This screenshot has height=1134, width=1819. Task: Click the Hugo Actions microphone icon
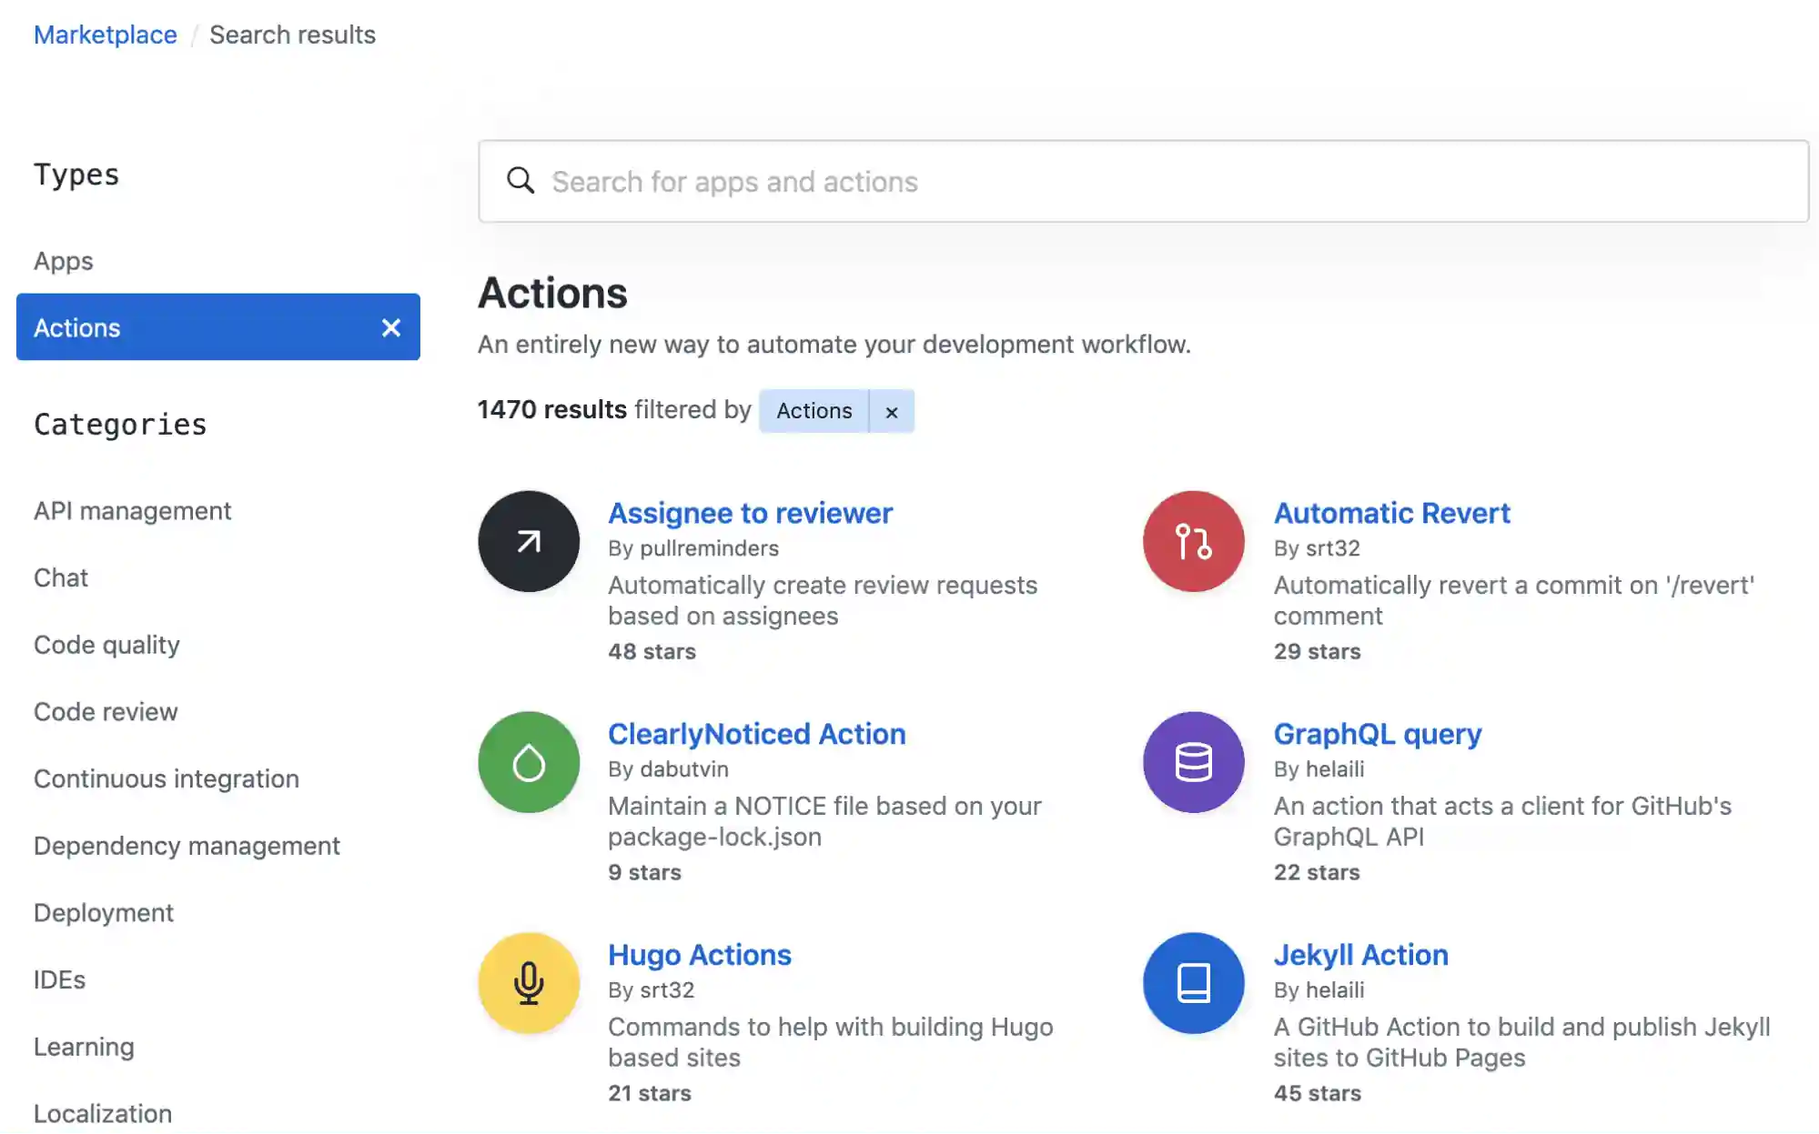click(x=529, y=983)
